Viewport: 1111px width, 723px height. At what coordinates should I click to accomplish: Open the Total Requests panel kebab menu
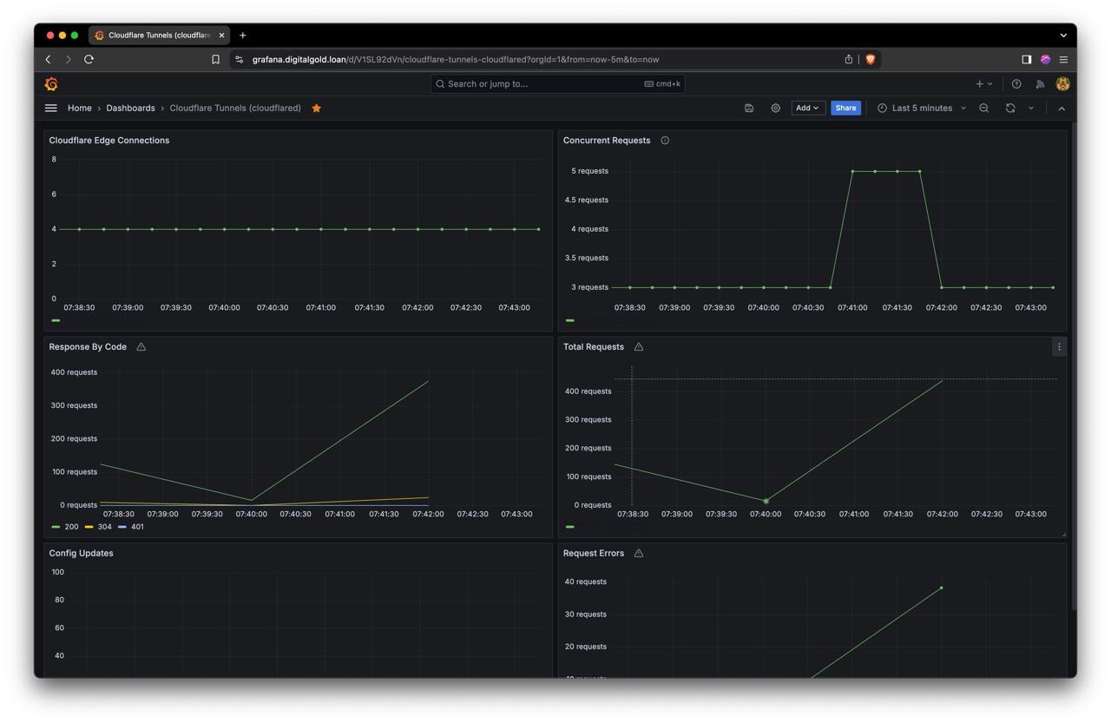click(x=1059, y=347)
